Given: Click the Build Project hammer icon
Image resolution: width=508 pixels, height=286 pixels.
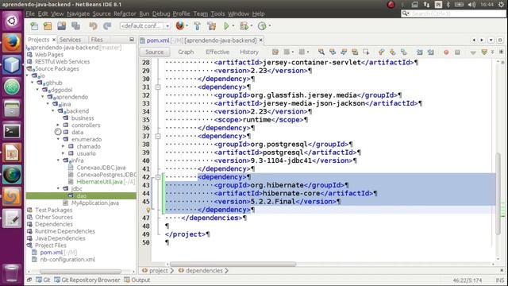Looking at the screenshot, I should [x=197, y=26].
